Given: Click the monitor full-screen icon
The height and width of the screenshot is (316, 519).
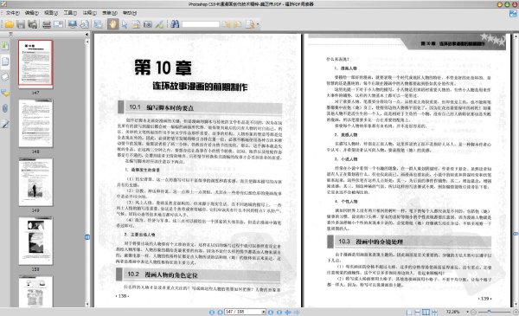Looking at the screenshot, I should [73, 24].
